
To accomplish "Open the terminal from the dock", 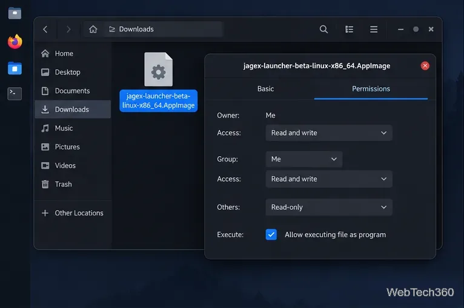I will [x=15, y=93].
